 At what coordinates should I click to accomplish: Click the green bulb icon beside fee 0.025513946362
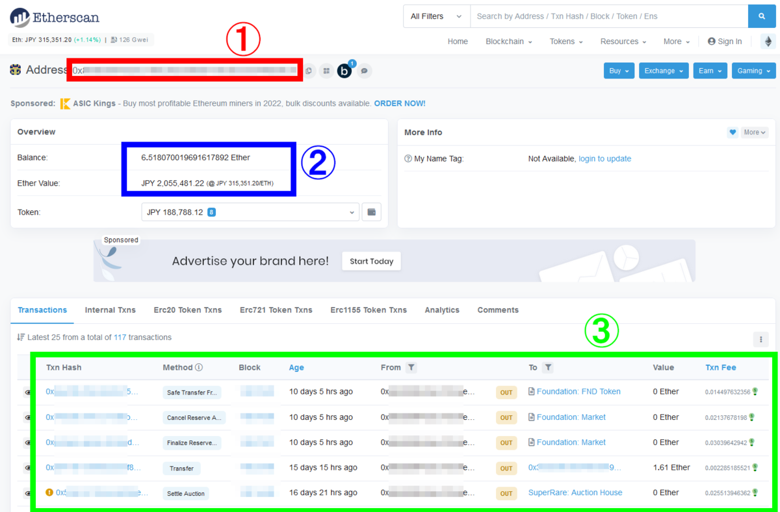755,493
